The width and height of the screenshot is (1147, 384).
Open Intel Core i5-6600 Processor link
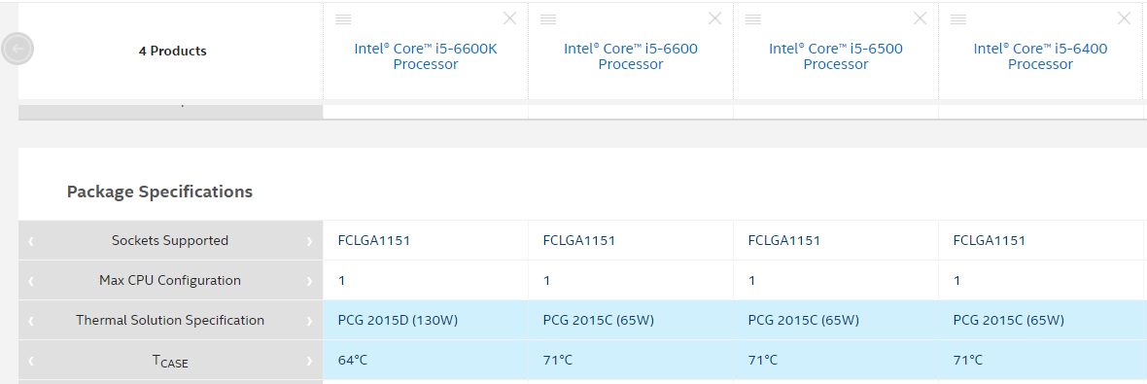(x=631, y=56)
